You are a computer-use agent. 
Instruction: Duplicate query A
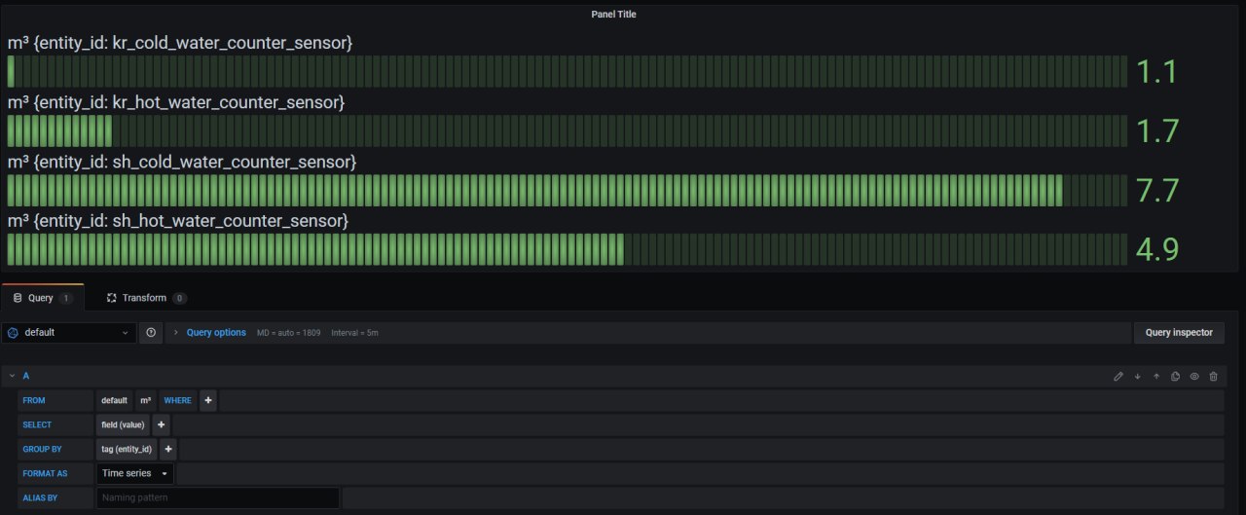(x=1175, y=376)
